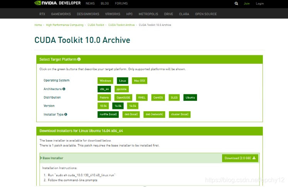
Task: Select RHEL distribution
Action: (x=142, y=97)
